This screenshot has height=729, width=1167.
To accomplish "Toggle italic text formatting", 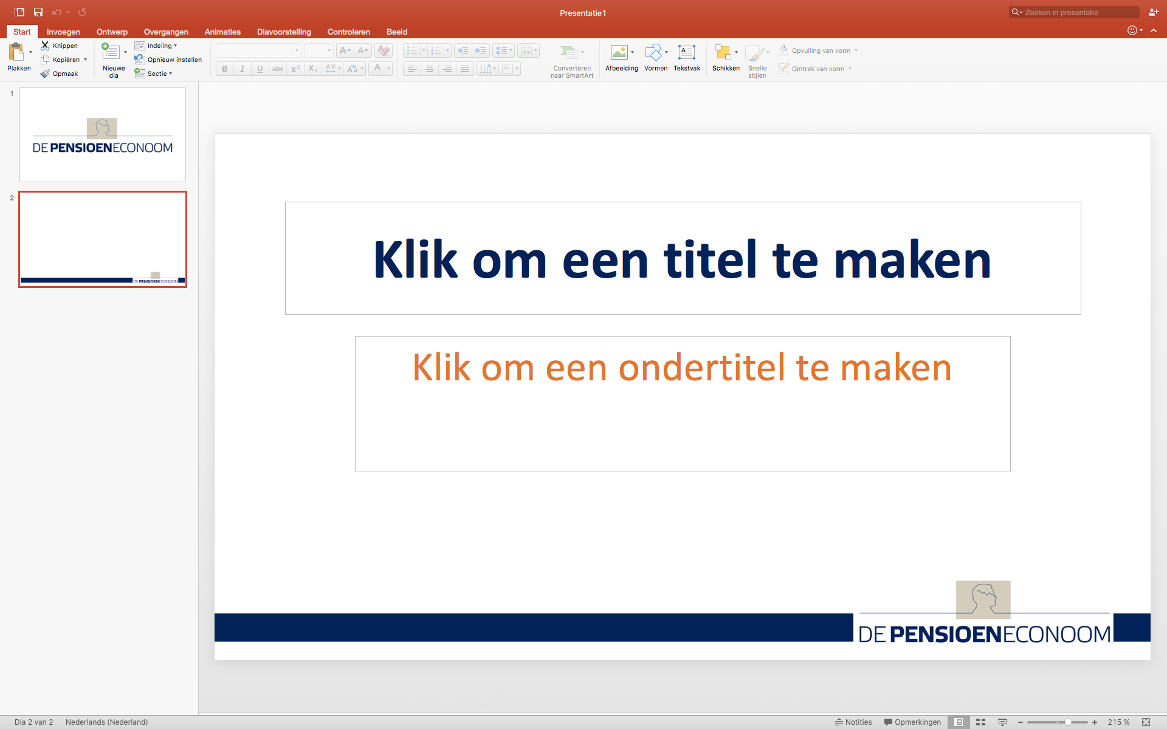I will (x=242, y=69).
